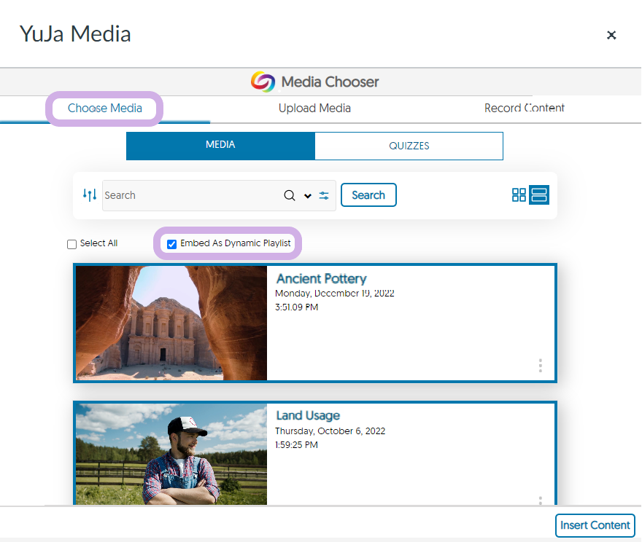Click the magnifying glass icon in search box
642x542 pixels.
point(290,195)
